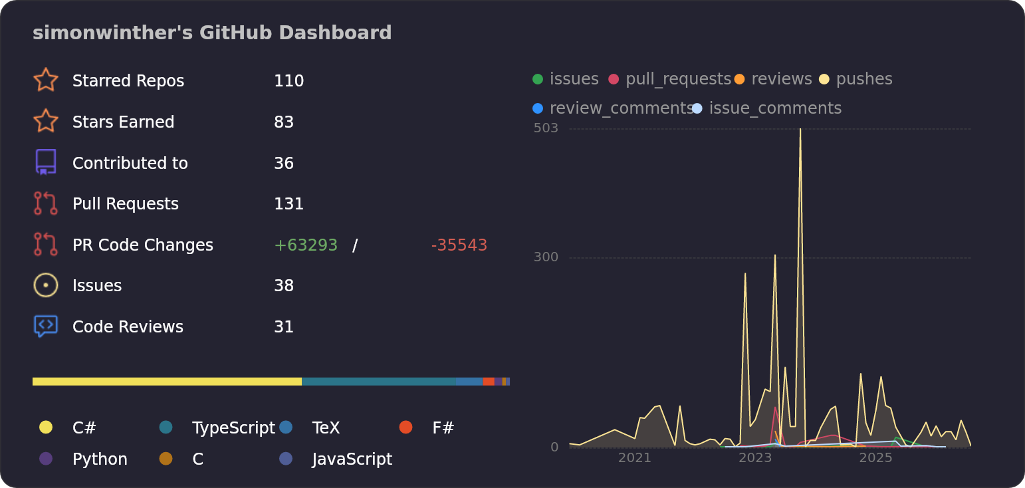Image resolution: width=1025 pixels, height=488 pixels.
Task: Click the 503 y-axis label
Action: click(x=546, y=128)
